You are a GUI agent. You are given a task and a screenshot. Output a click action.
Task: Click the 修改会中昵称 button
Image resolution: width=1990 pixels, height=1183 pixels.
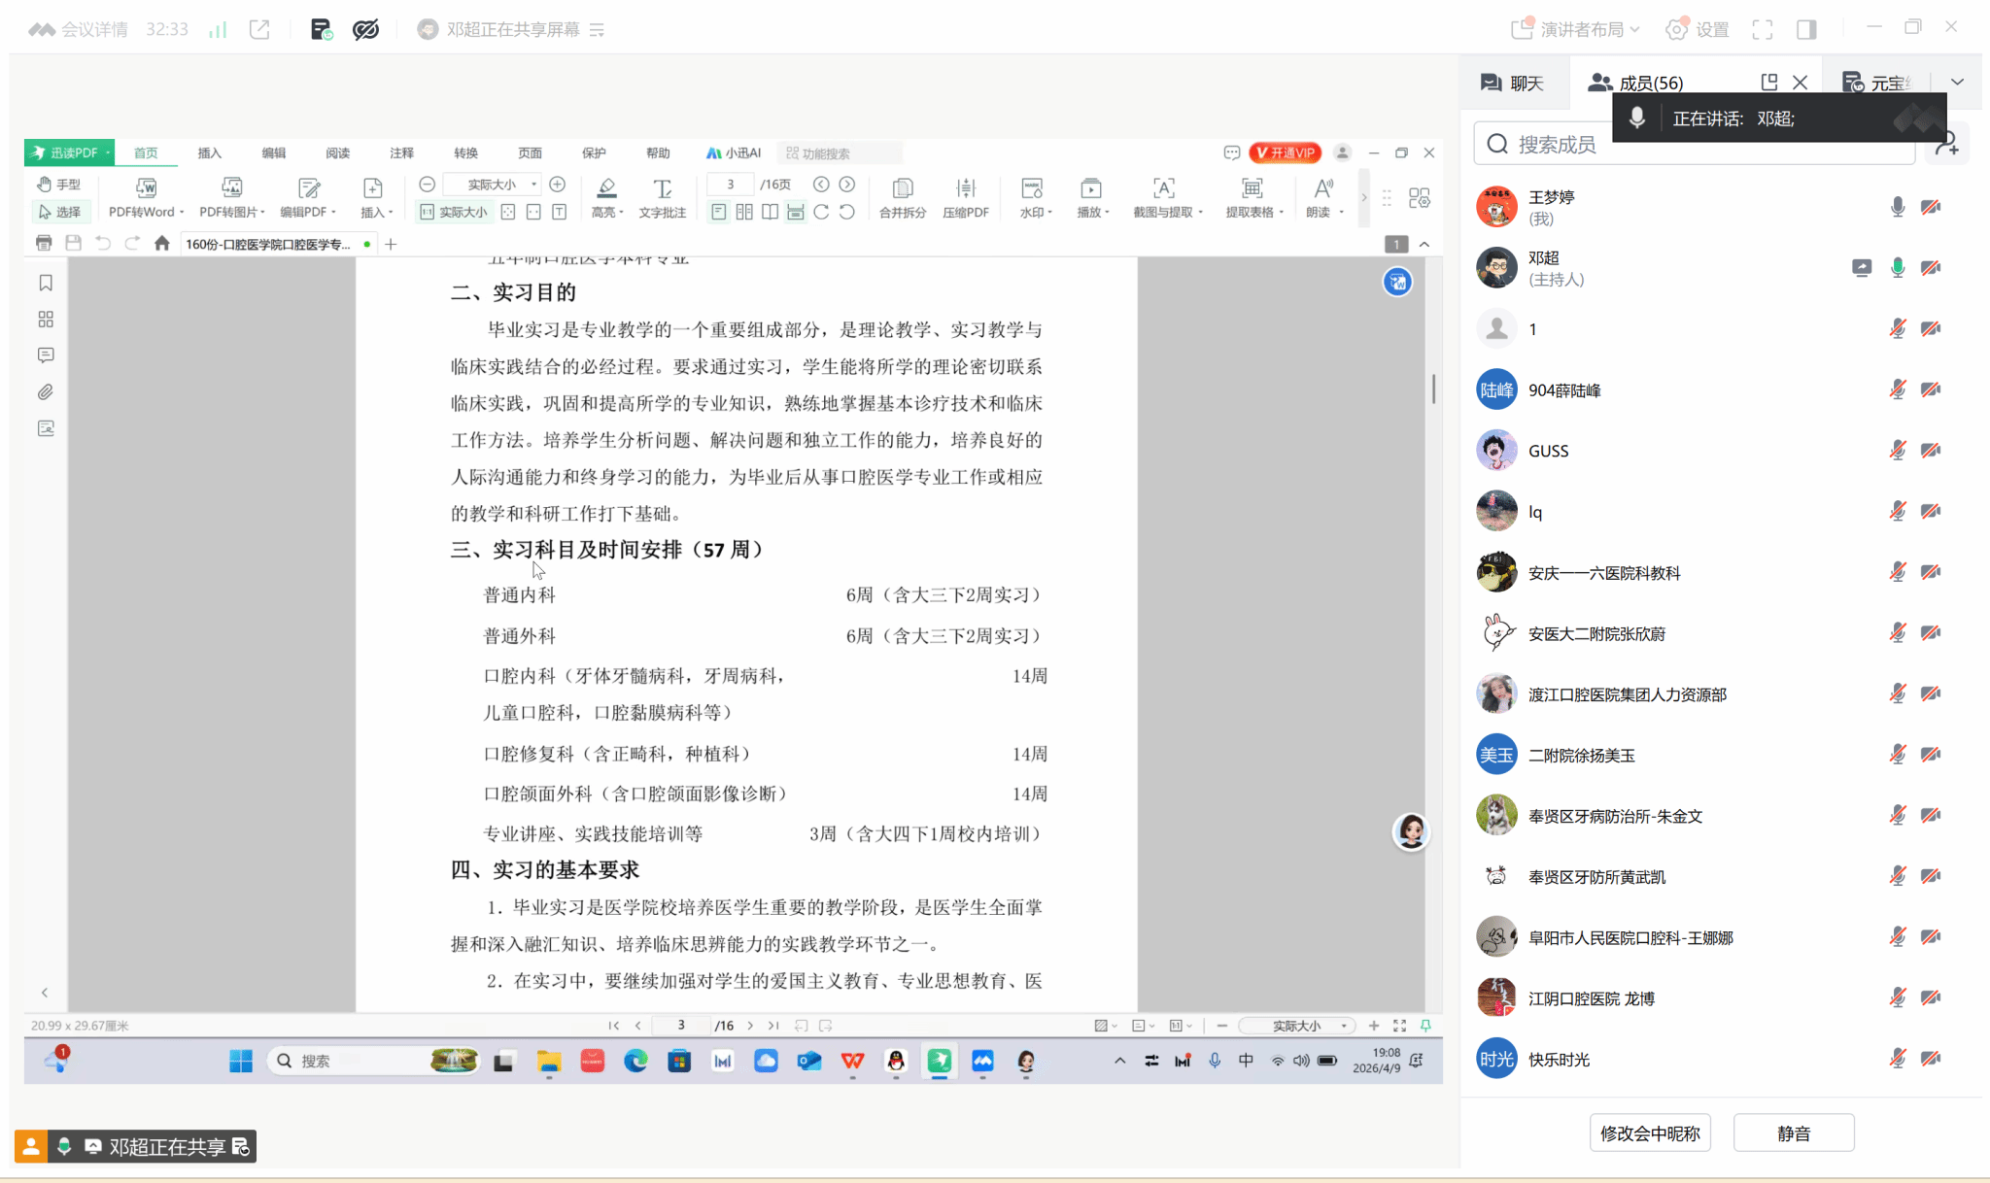pos(1649,1133)
